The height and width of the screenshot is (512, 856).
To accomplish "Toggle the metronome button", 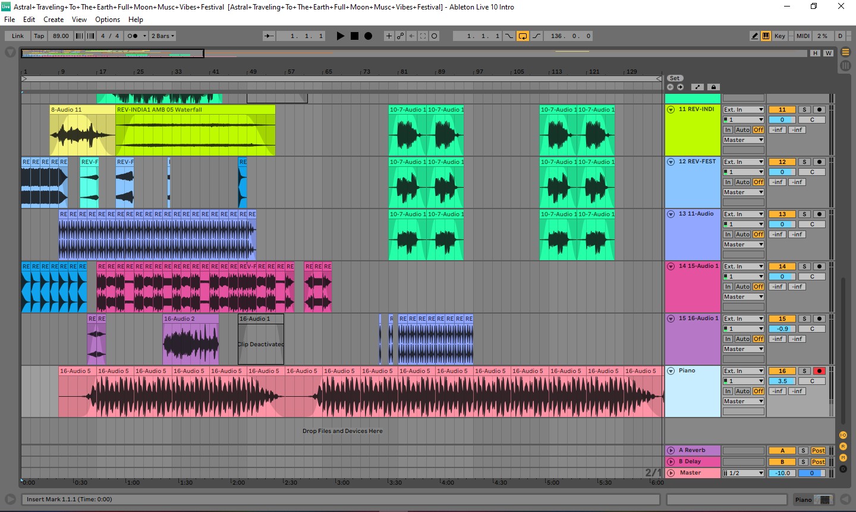I will [x=133, y=36].
